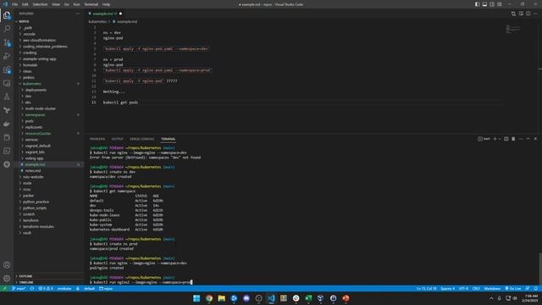Select the example.md editor tab
Screen dimensions: 542x305
pos(105,14)
